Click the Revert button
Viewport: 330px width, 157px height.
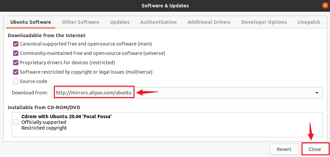tap(284, 149)
